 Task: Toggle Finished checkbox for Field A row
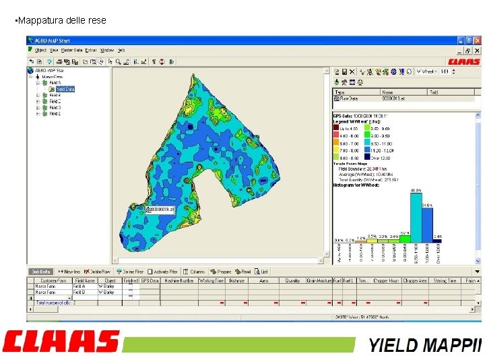pyautogui.click(x=131, y=286)
